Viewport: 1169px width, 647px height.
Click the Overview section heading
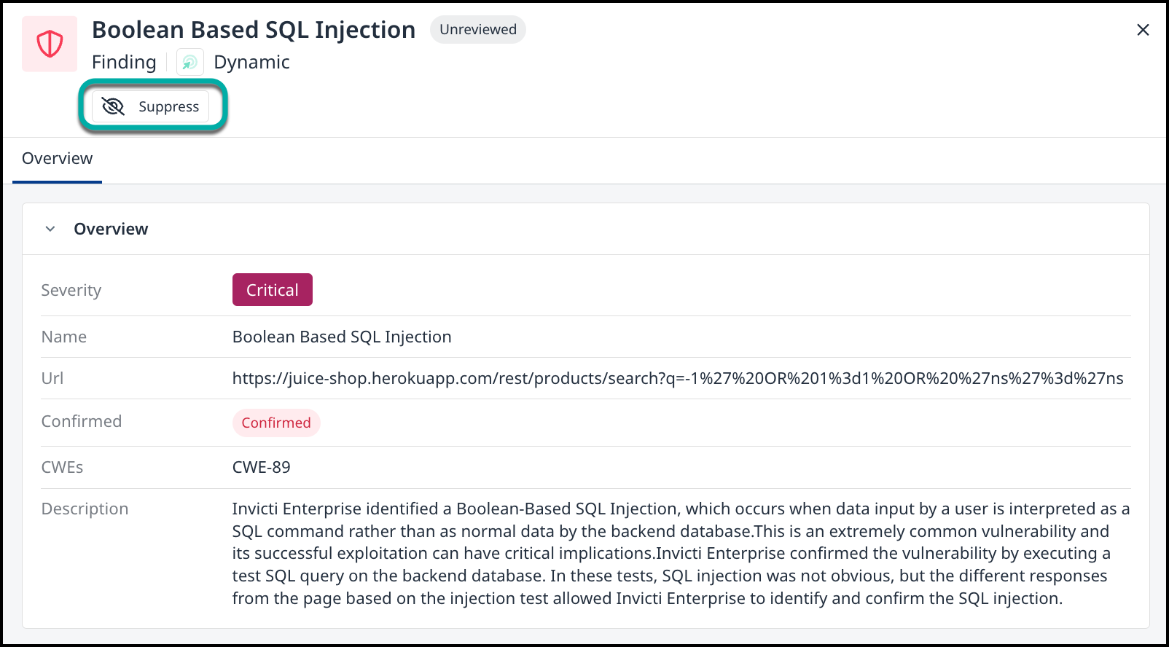tap(111, 229)
